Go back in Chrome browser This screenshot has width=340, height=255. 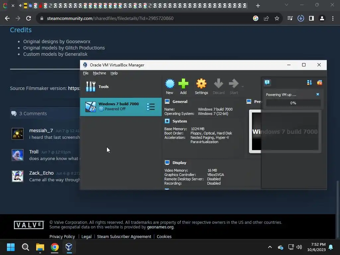[x=7, y=19]
